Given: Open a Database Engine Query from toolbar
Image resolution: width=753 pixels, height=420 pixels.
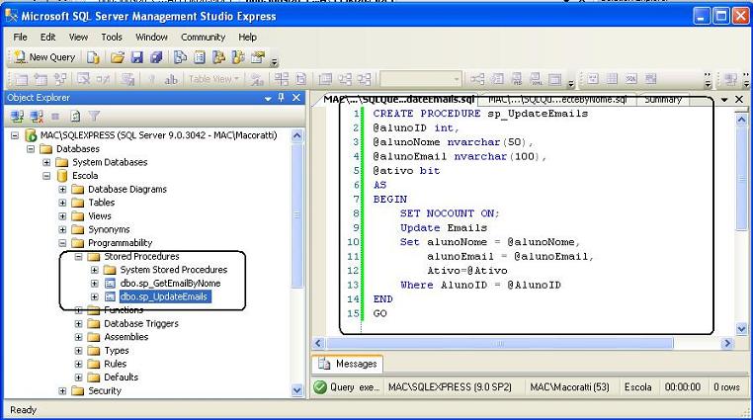Looking at the screenshot, I should [x=93, y=57].
